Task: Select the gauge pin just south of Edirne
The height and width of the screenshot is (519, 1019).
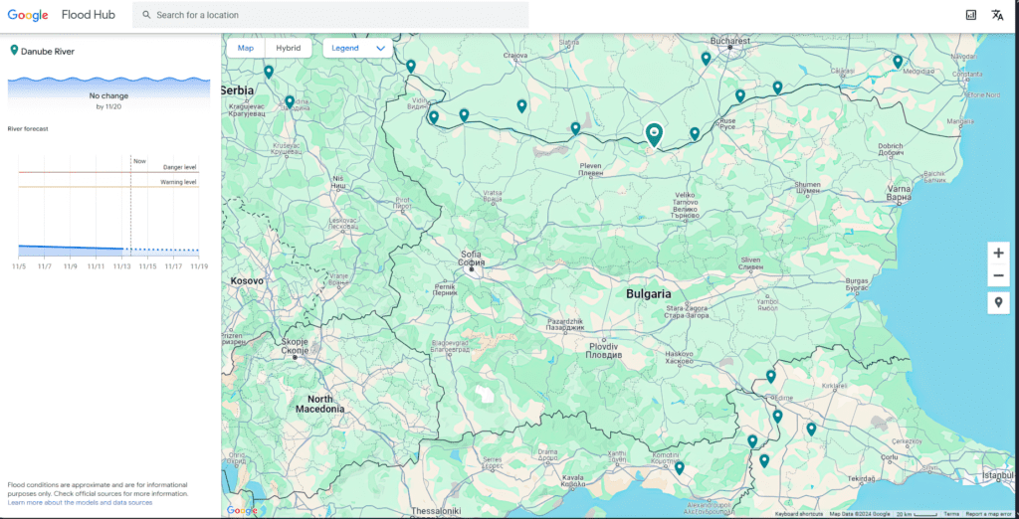Action: [x=777, y=417]
